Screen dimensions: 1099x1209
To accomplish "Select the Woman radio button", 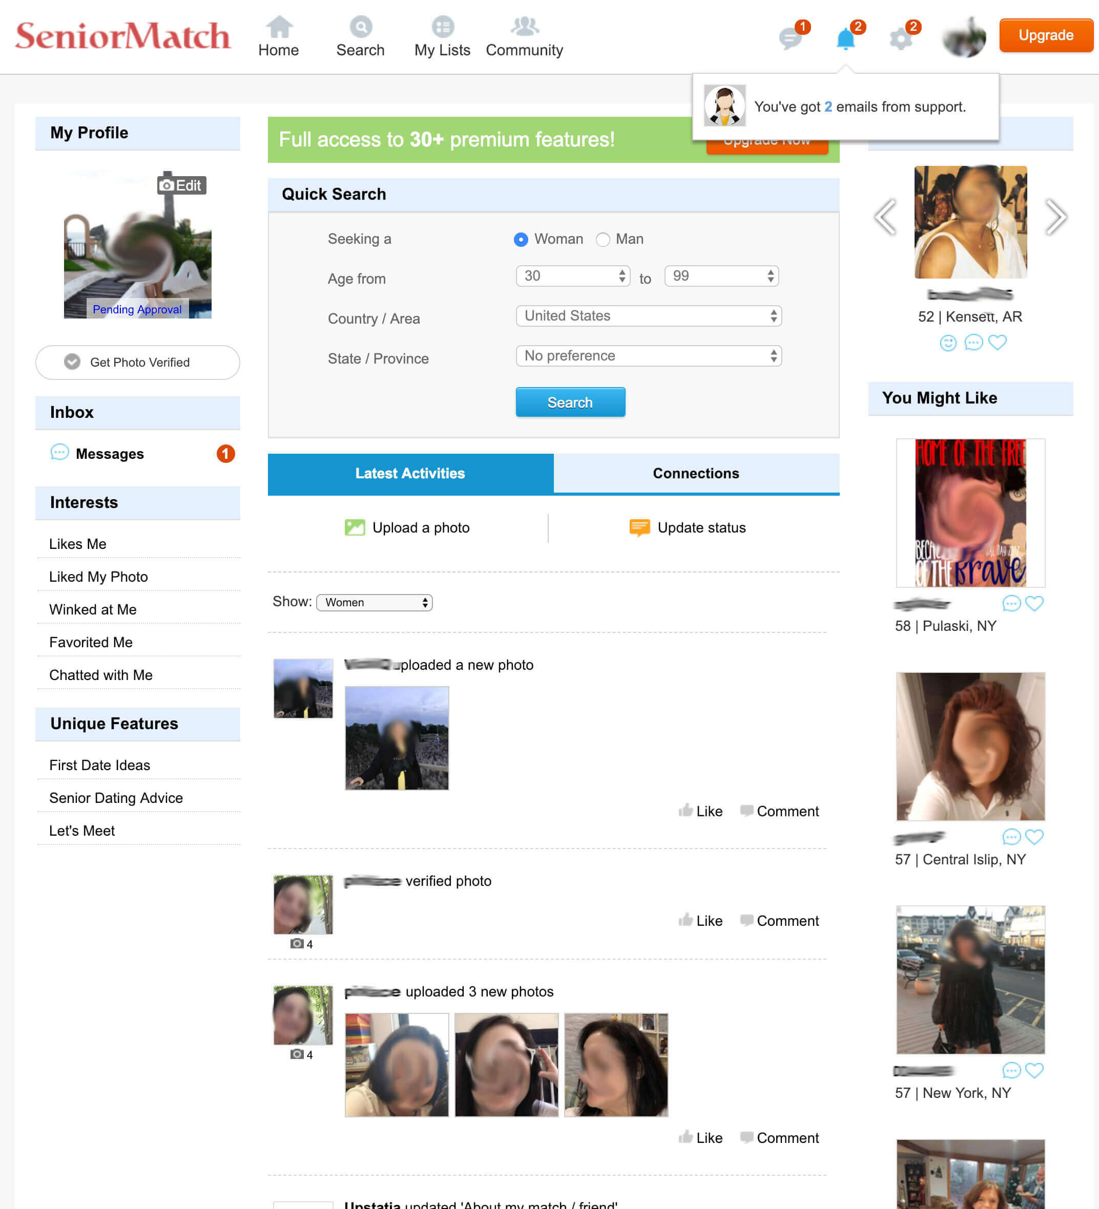I will point(521,239).
